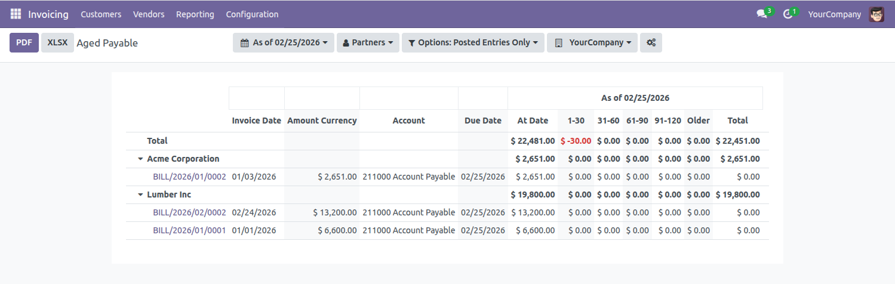This screenshot has width=895, height=284.
Task: Open Options: Posted Entries Only dropdown
Action: (473, 43)
